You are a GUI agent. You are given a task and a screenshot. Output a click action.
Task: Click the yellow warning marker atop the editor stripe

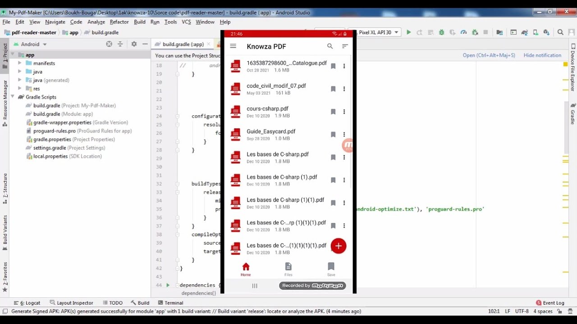(565, 64)
